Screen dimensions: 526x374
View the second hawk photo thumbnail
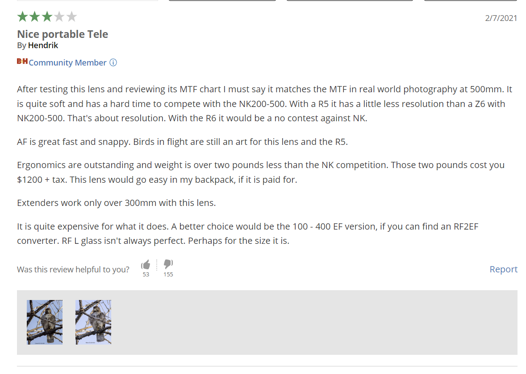[x=93, y=322]
